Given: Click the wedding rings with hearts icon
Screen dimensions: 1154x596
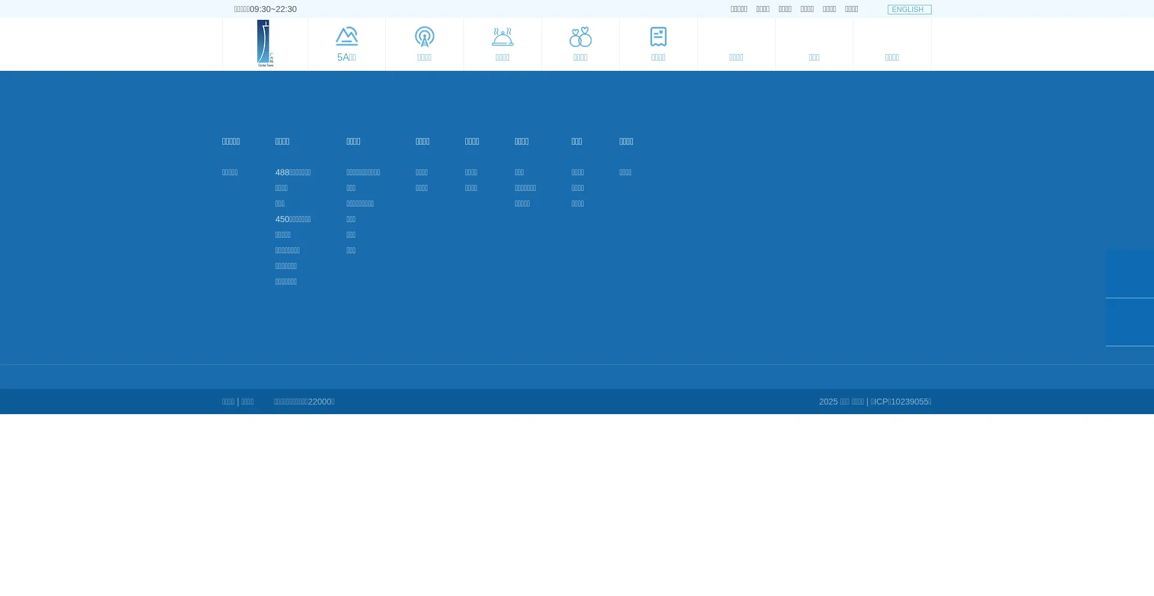Looking at the screenshot, I should (580, 37).
